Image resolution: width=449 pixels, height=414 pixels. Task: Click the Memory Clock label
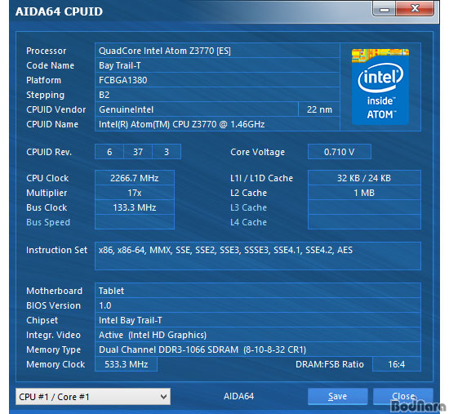(x=56, y=364)
